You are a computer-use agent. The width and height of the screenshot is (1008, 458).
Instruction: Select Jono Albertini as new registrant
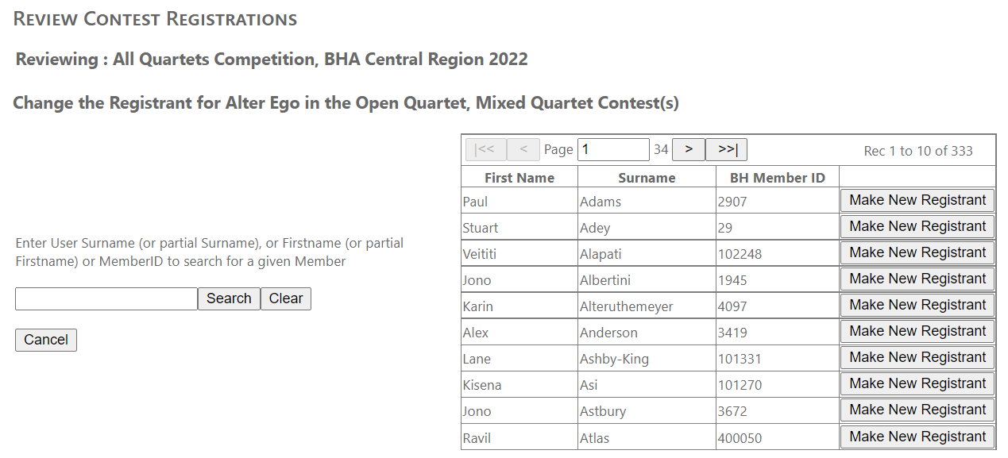pos(917,279)
